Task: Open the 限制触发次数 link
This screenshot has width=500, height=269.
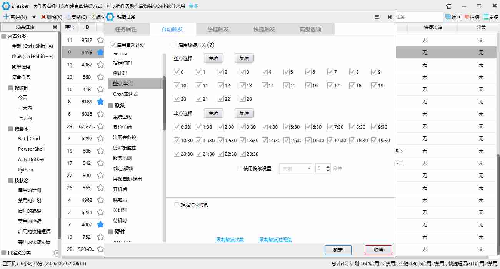Action: pos(230,240)
